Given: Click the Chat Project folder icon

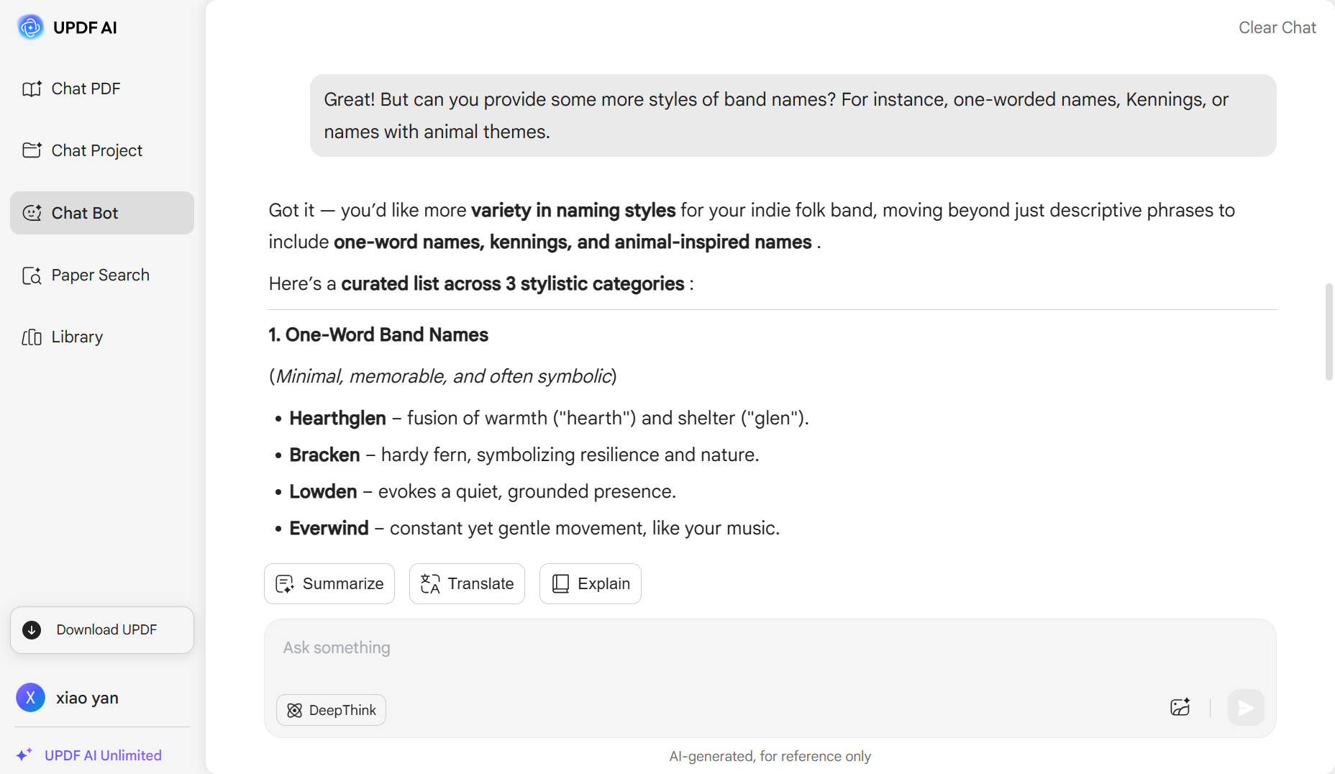Looking at the screenshot, I should (x=32, y=150).
